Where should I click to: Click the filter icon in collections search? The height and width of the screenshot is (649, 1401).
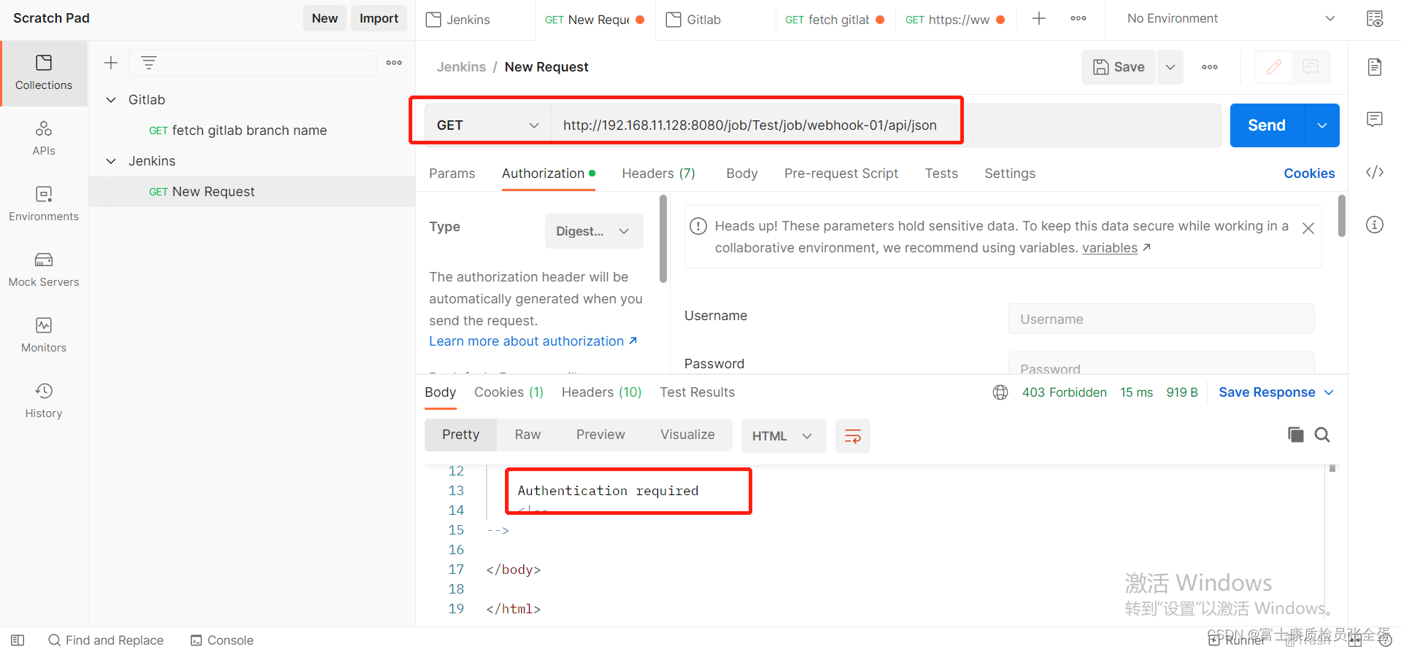click(x=149, y=63)
